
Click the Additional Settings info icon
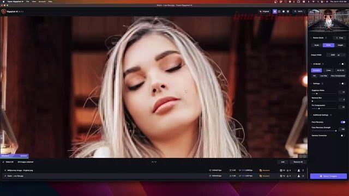pos(331,115)
